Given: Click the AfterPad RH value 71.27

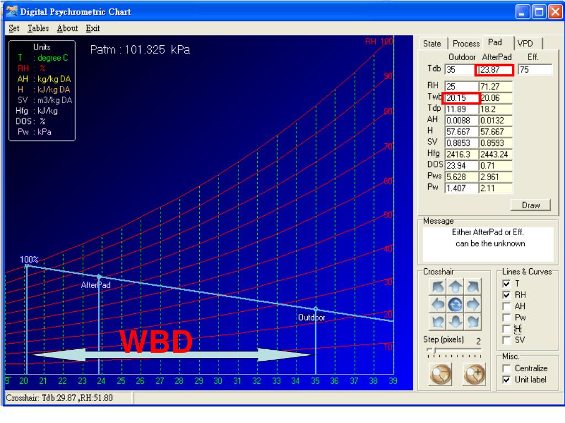Looking at the screenshot, I should tap(495, 86).
